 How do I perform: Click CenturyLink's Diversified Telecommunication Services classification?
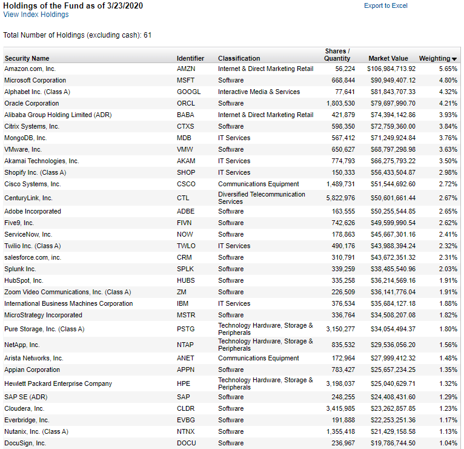[261, 198]
